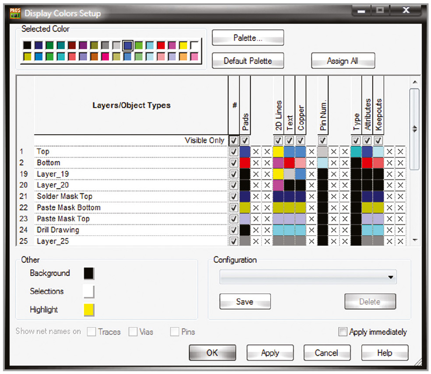Click the Bottom layer 2D Lines color cell
Viewport: 431px width, 374px height.
click(278, 163)
